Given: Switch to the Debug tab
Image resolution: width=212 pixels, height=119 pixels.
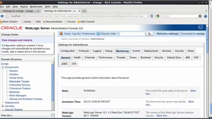Looking at the screenshot, I should [109, 51].
